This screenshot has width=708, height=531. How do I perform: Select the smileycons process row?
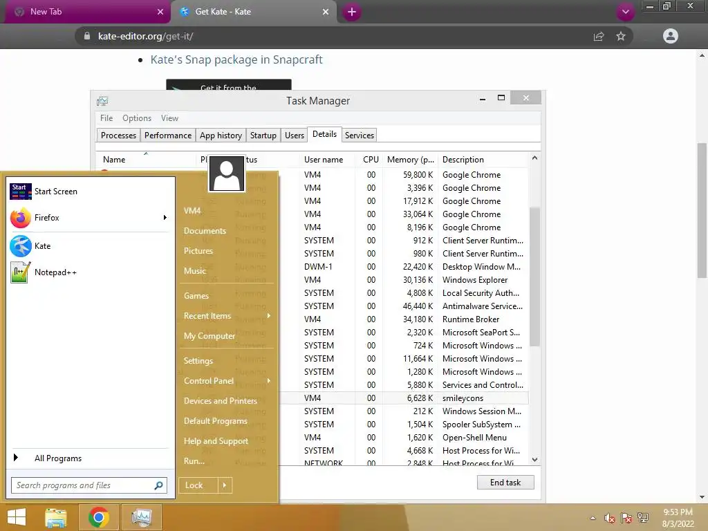click(x=404, y=398)
